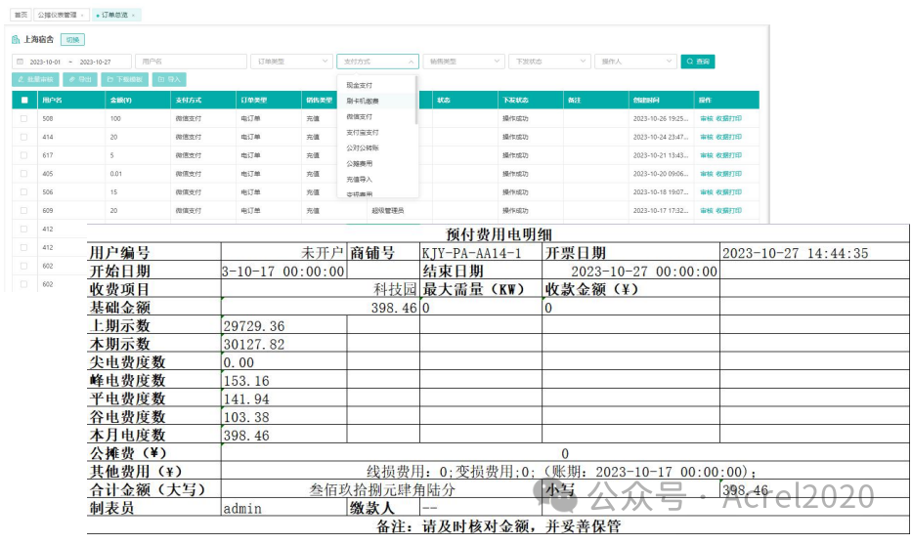The height and width of the screenshot is (544, 912).
Task: Click 收据打印 link in the 2023-10-21 row
Action: (729, 155)
